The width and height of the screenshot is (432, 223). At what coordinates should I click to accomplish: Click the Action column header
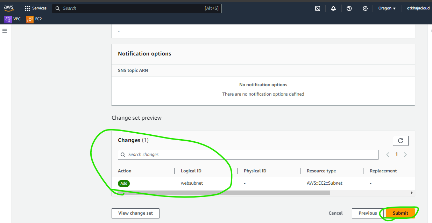tap(125, 171)
